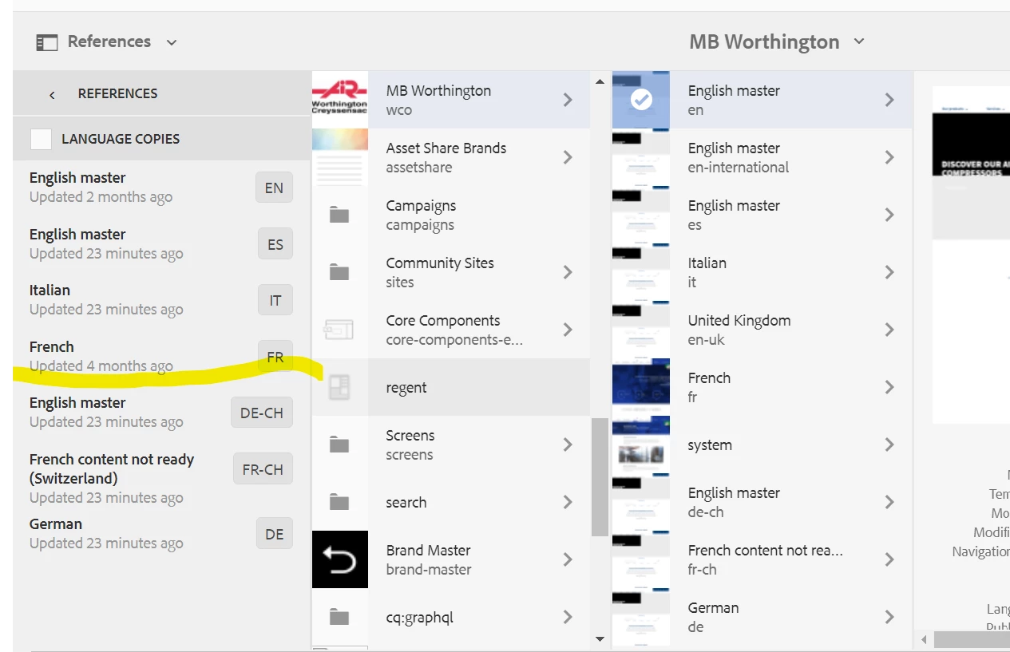This screenshot has width=1010, height=652.
Task: Select the Campaigns folder icon
Action: [x=340, y=215]
